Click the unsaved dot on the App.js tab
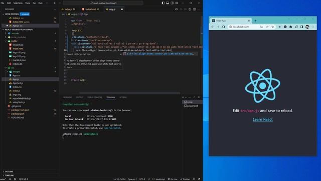 (122, 9)
